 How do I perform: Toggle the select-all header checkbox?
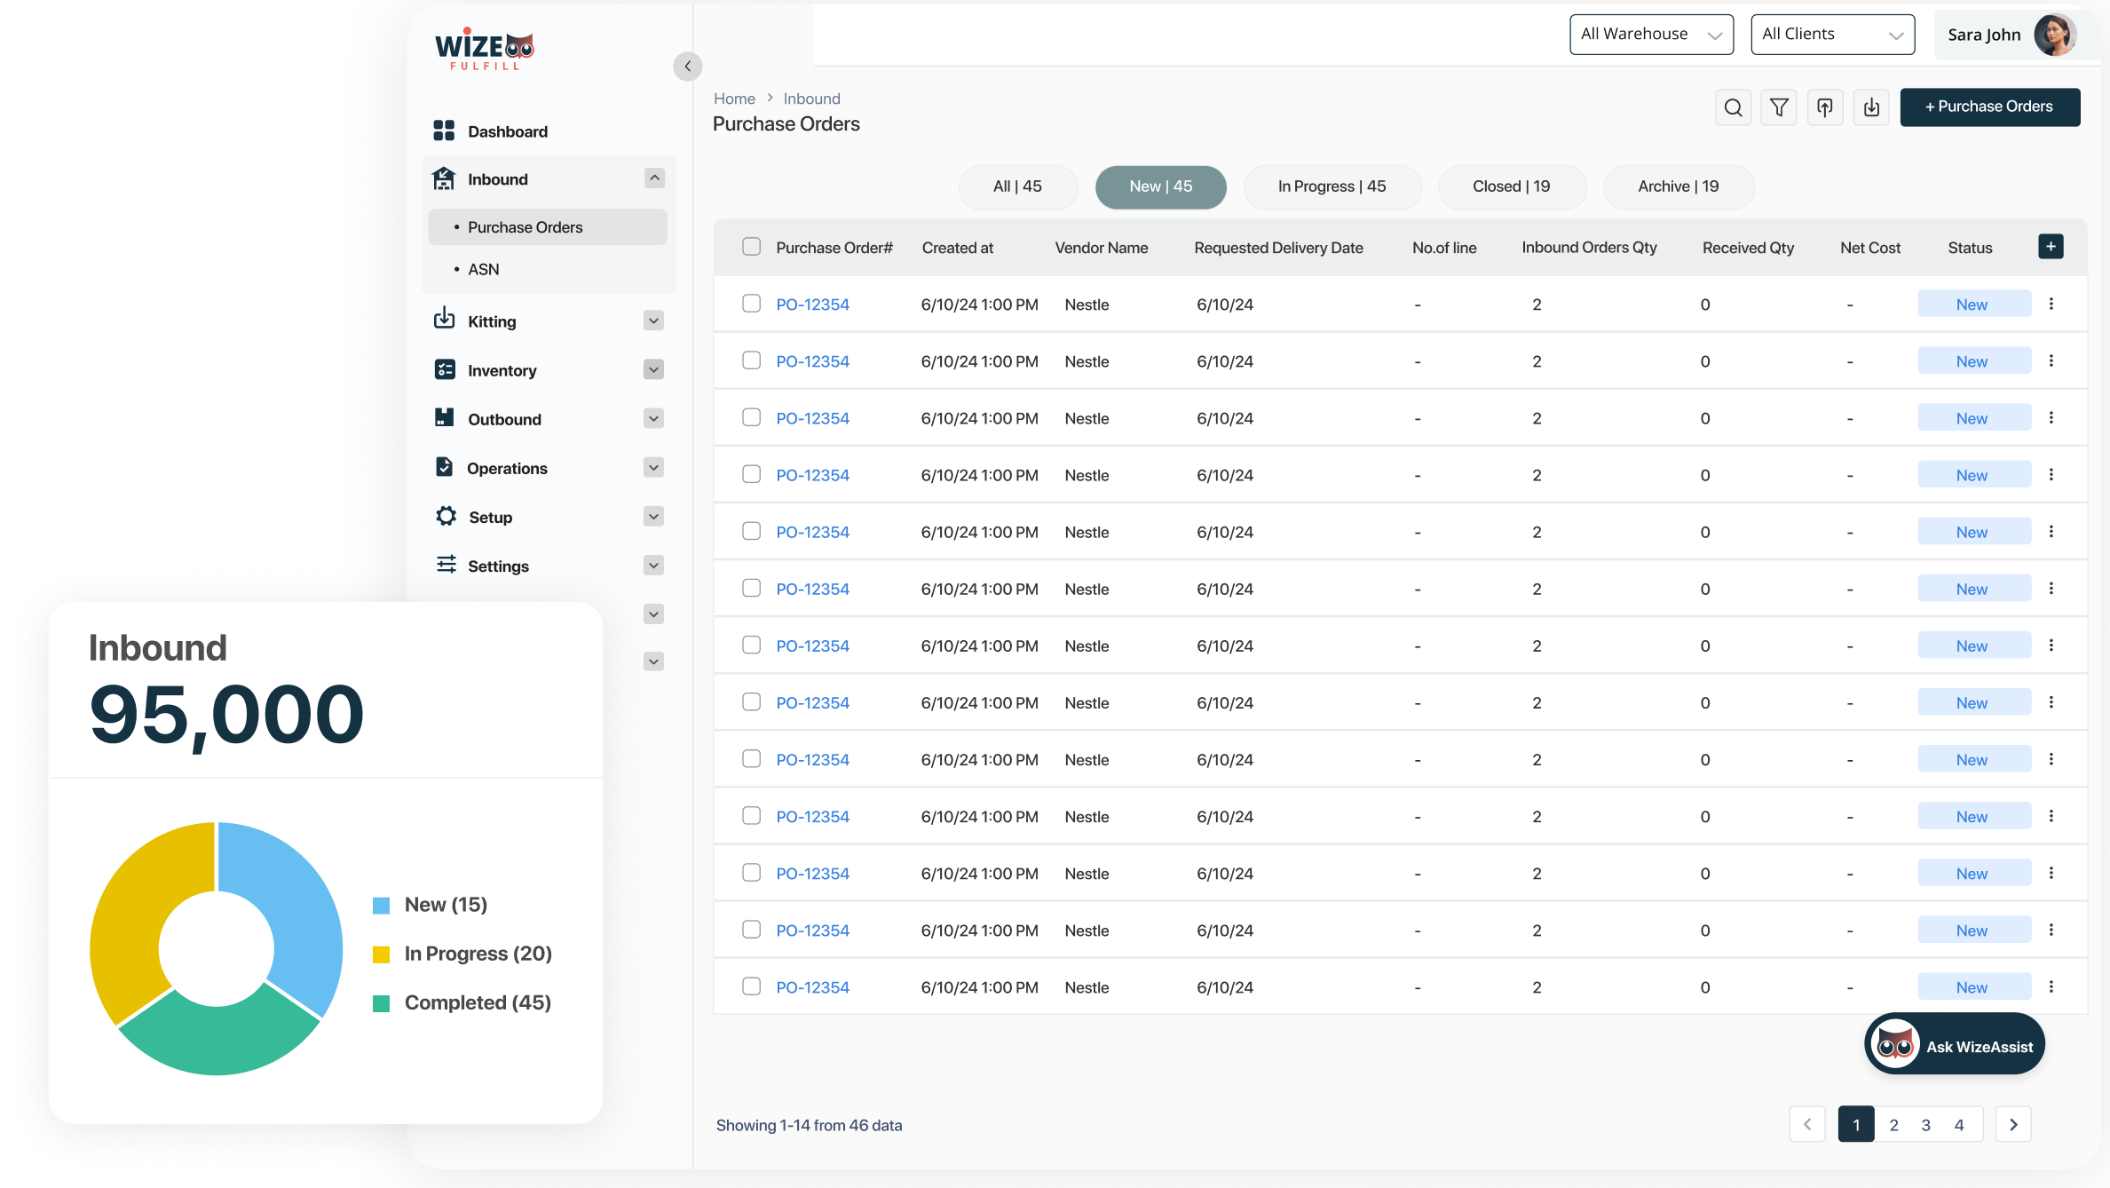click(751, 247)
